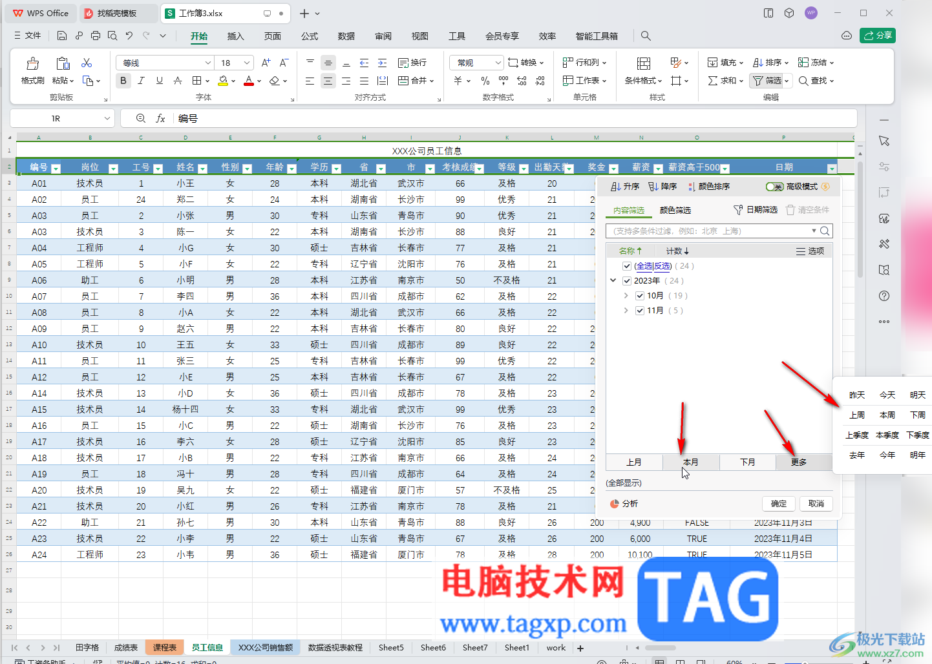Viewport: 932px width, 664px height.
Task: Click the percent style icon
Action: (485, 81)
